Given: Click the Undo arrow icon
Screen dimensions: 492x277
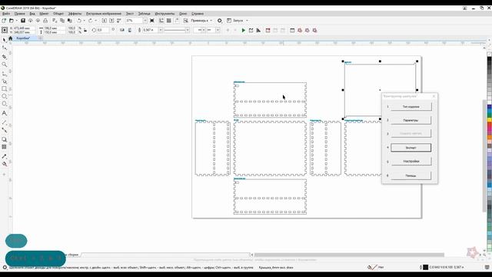Looking at the screenshot, I should [79, 21].
